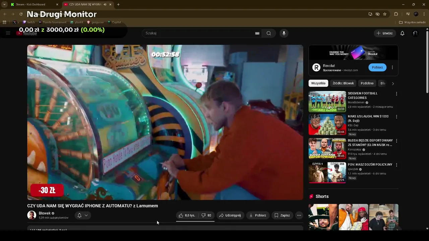Click the YouTube logo

(27, 33)
